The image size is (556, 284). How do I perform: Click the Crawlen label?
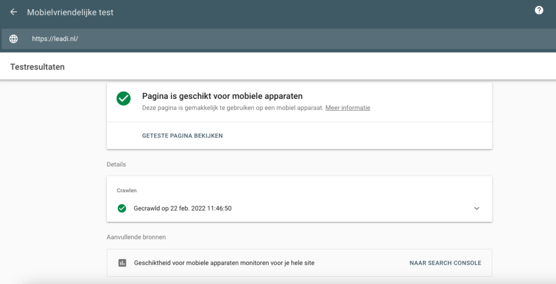127,191
